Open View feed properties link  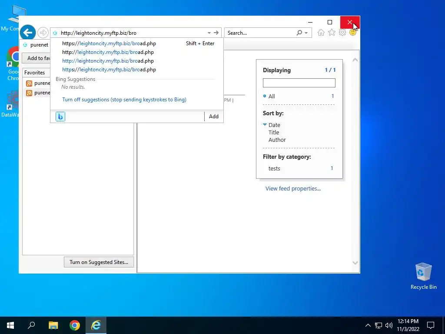[293, 189]
